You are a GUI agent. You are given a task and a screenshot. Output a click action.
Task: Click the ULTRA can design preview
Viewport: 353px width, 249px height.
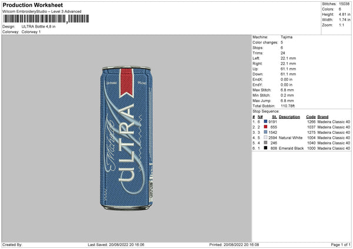click(x=126, y=138)
